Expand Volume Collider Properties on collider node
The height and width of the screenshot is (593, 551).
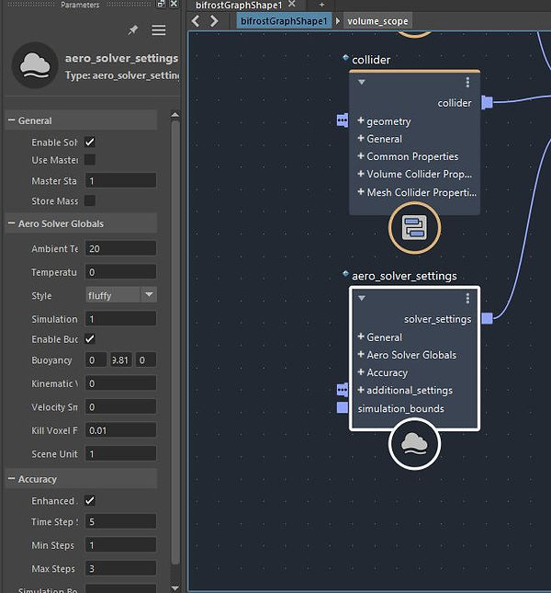click(x=361, y=174)
